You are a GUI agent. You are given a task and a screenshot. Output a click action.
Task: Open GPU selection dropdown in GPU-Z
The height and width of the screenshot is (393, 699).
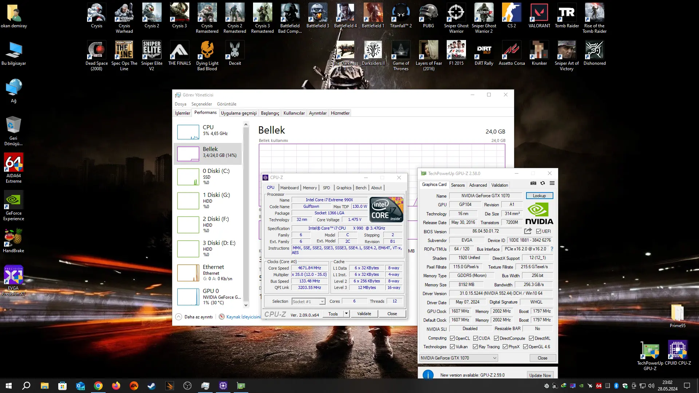458,358
